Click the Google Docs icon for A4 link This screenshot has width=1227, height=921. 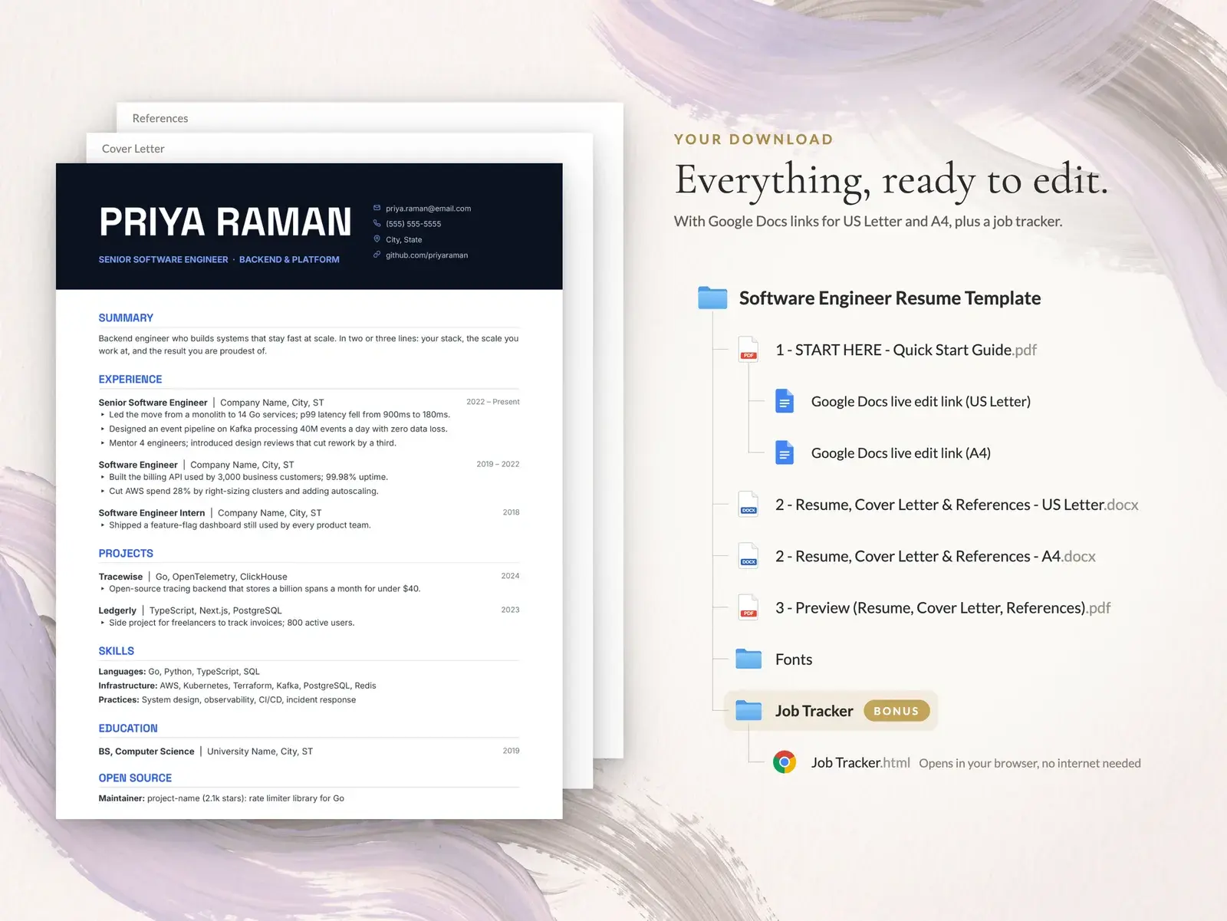tap(785, 452)
